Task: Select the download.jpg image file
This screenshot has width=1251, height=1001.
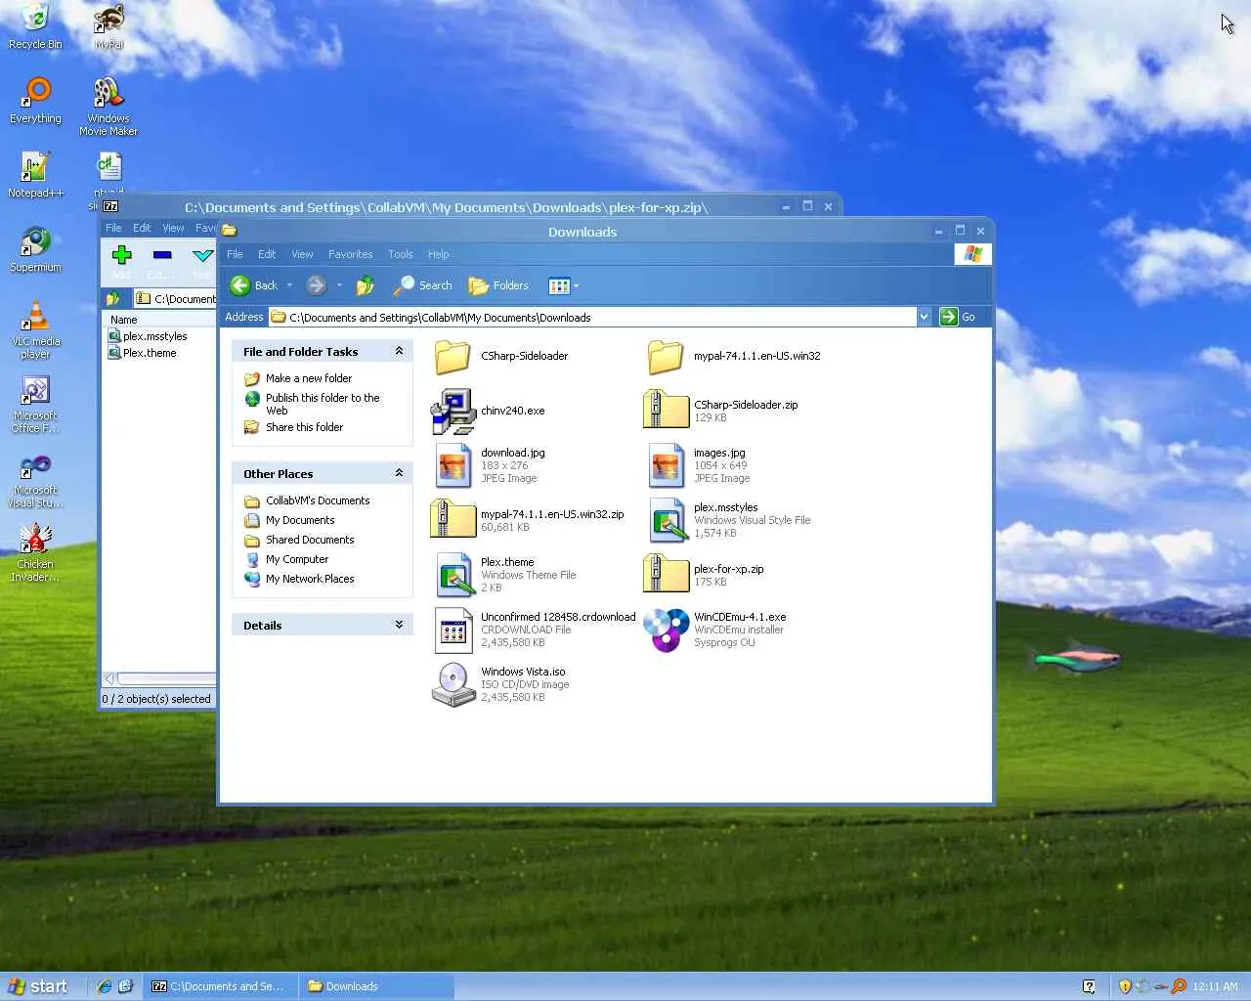Action: coord(489,465)
